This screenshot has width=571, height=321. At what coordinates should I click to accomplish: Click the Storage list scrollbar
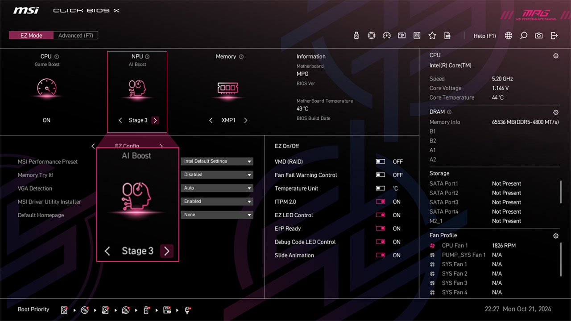click(561, 191)
